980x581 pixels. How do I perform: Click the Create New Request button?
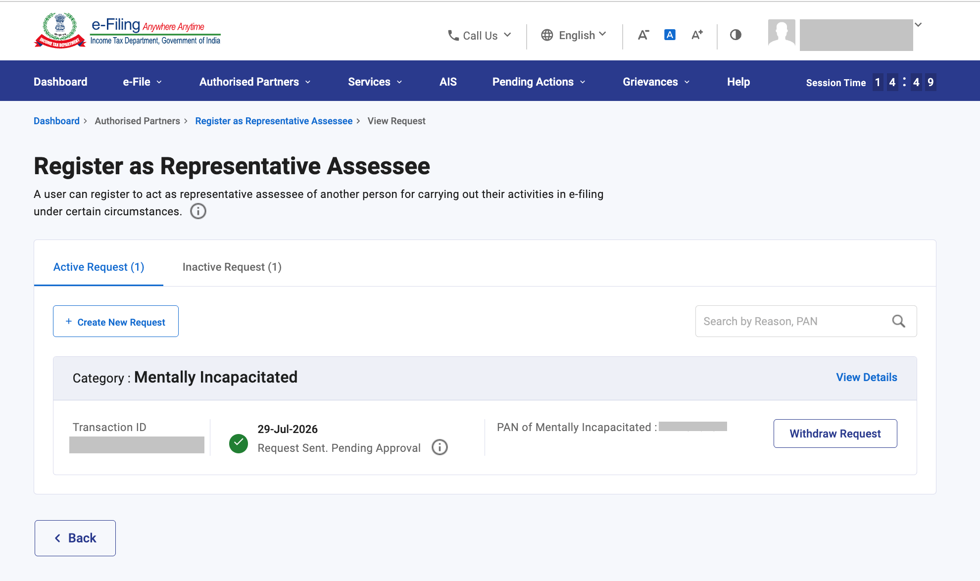coord(116,321)
